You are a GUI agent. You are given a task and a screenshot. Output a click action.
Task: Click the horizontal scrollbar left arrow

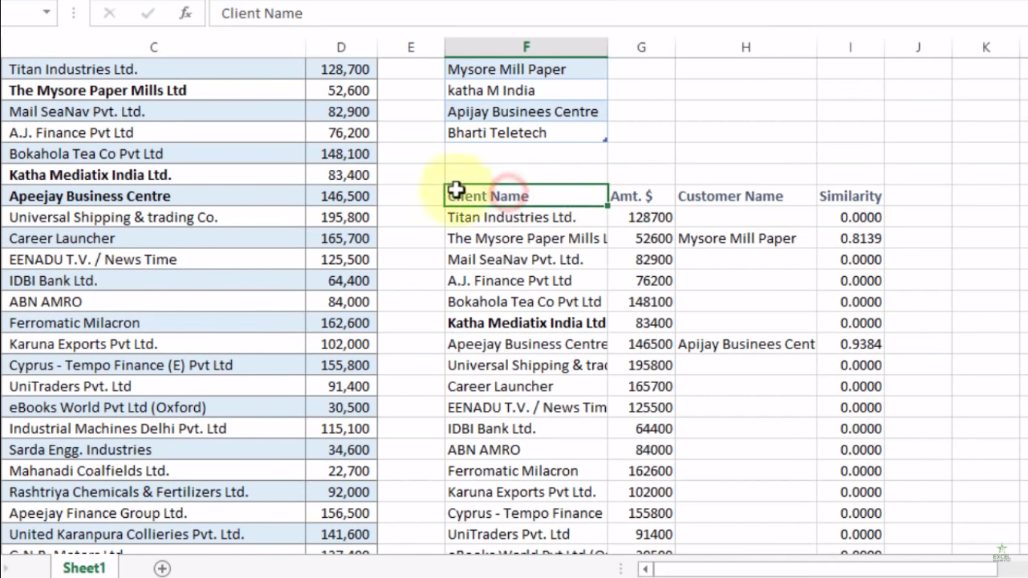coord(645,569)
